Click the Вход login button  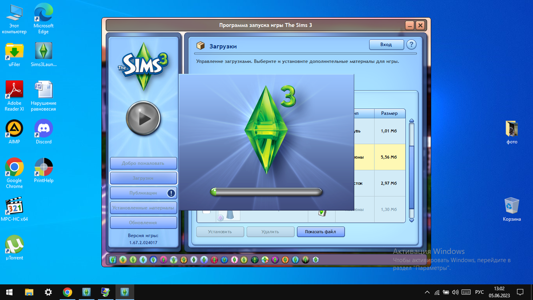pyautogui.click(x=386, y=44)
